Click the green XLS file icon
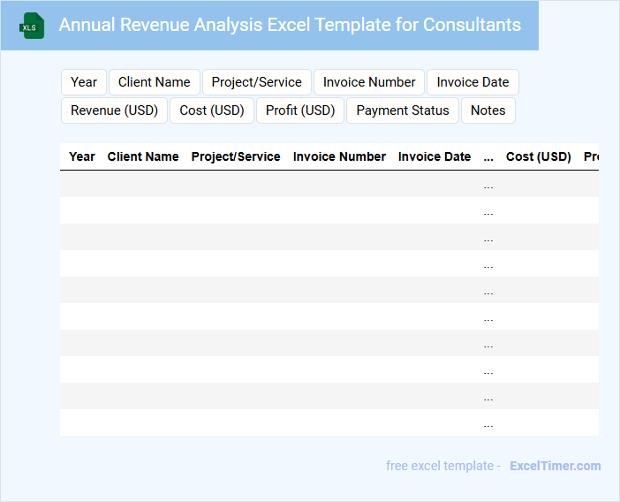This screenshot has height=502, width=620. [33, 26]
